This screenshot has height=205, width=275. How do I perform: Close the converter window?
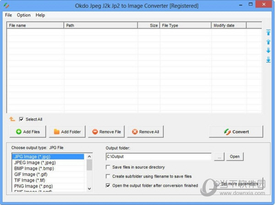pyautogui.click(x=264, y=5)
